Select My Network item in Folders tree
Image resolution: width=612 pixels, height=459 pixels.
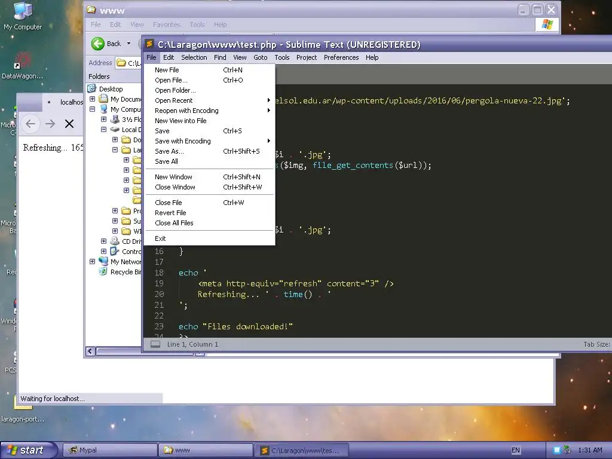(x=126, y=262)
